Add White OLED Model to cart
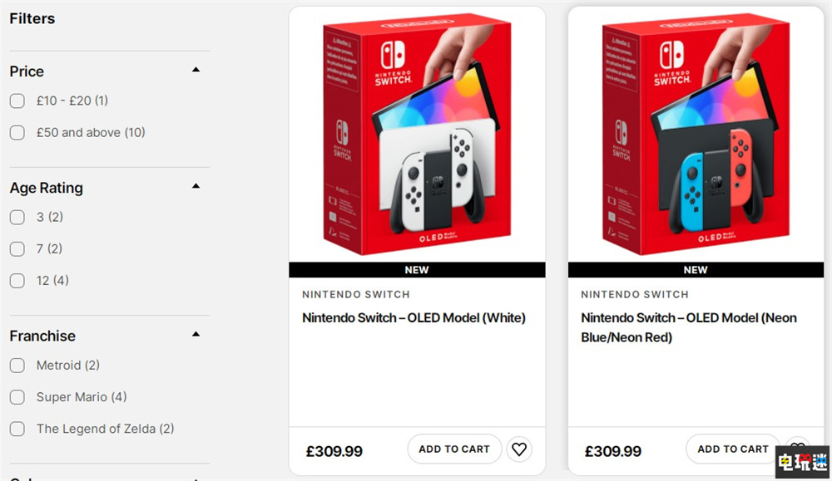Image resolution: width=832 pixels, height=481 pixels. 454,449
